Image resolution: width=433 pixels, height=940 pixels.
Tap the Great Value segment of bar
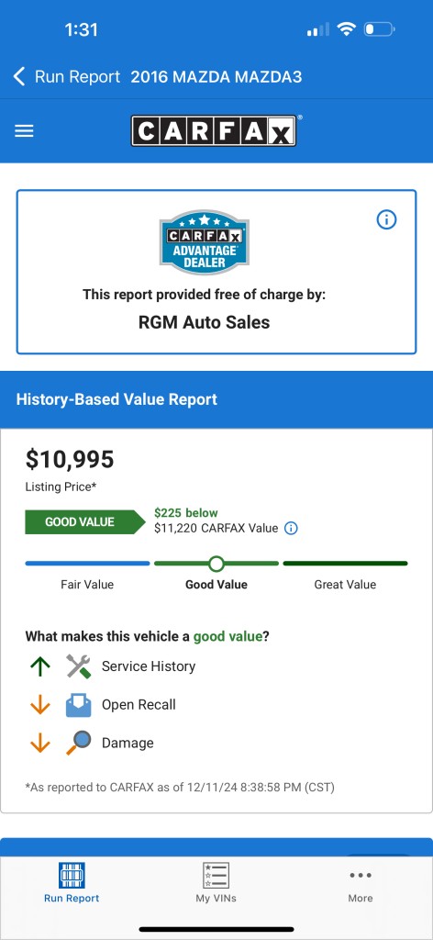click(x=345, y=564)
